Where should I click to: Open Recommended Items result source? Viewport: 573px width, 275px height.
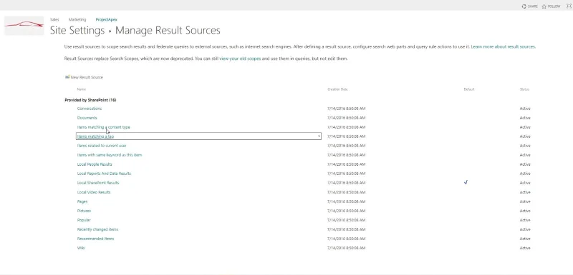(x=95, y=239)
